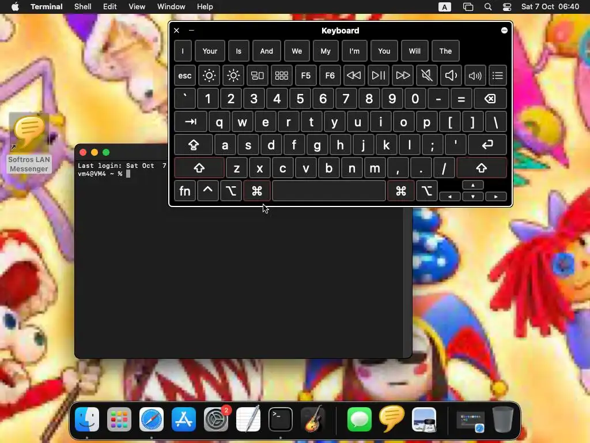
Task: Open Spotlight search in menu bar
Action: (488, 7)
